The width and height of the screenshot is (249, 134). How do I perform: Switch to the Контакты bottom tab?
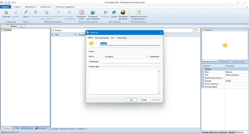tap(41, 128)
